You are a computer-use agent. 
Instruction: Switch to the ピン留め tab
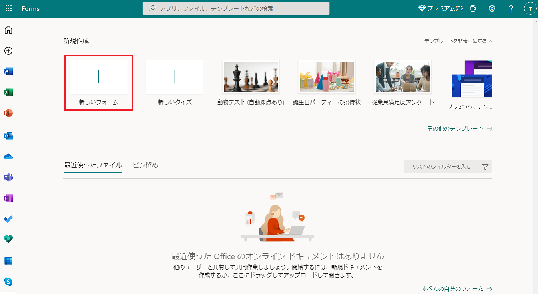[x=145, y=165]
